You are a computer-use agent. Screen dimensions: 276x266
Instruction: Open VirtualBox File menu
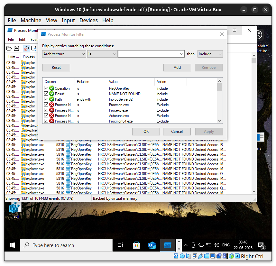(12, 20)
